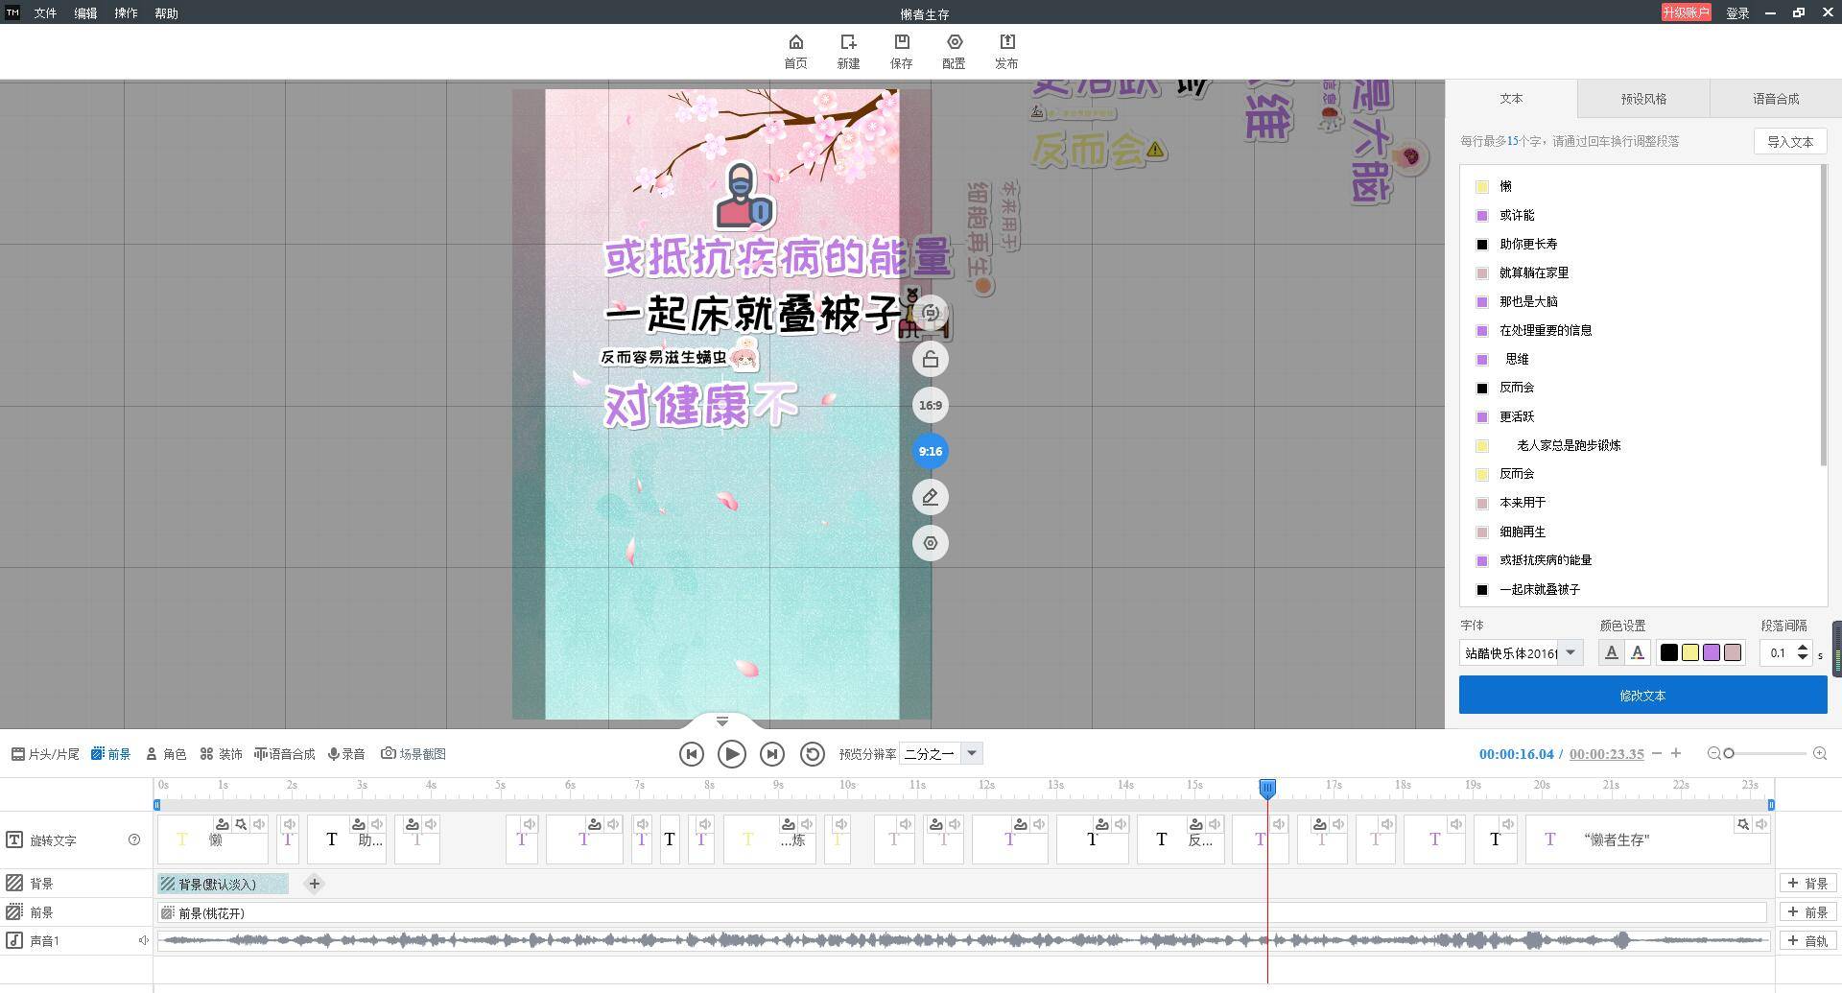This screenshot has height=993, width=1842.
Task: Open 预览分辨率 二分之一 dropdown
Action: pyautogui.click(x=943, y=754)
